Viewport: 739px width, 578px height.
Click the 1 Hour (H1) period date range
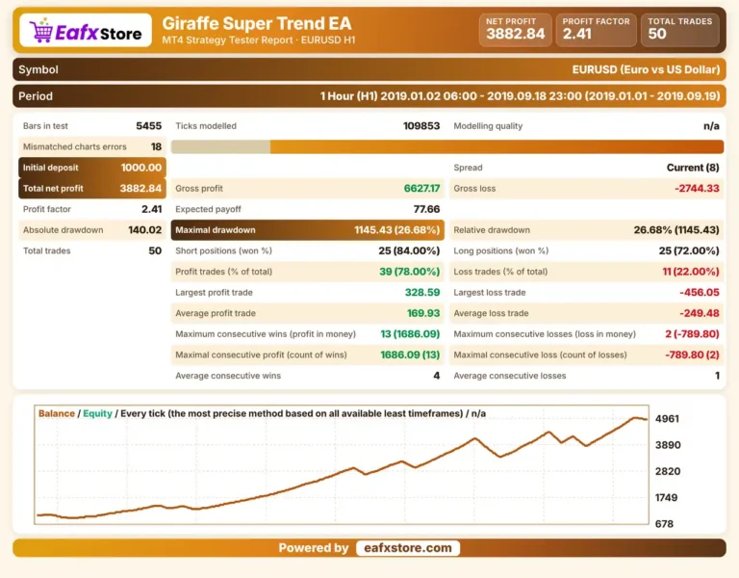(520, 96)
